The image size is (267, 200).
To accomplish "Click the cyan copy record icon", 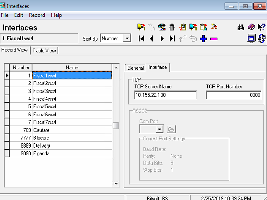I will 193,27.
